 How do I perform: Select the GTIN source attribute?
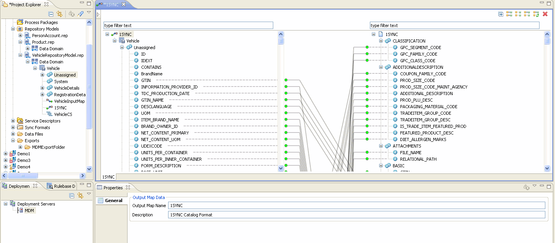coord(146,80)
